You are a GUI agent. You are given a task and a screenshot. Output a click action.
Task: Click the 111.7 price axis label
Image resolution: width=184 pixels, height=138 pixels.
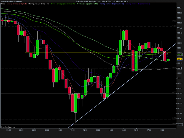[179, 8]
